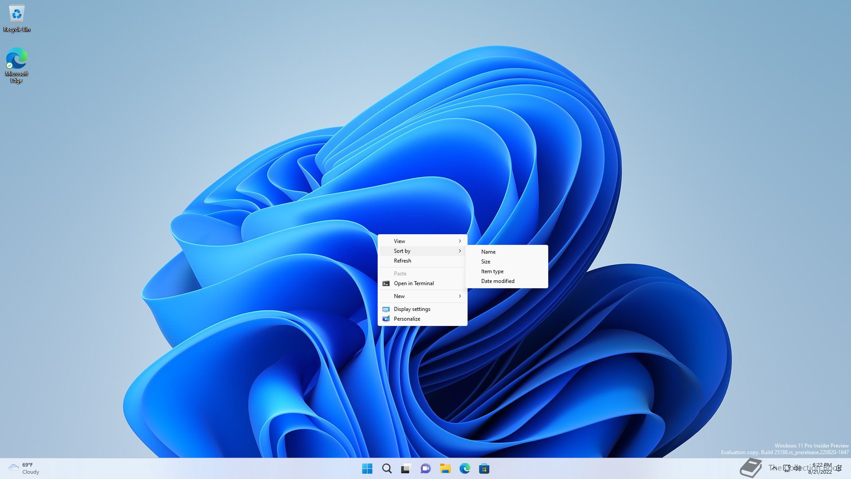Open Task View from the taskbar
Image resolution: width=851 pixels, height=479 pixels.
(x=406, y=468)
